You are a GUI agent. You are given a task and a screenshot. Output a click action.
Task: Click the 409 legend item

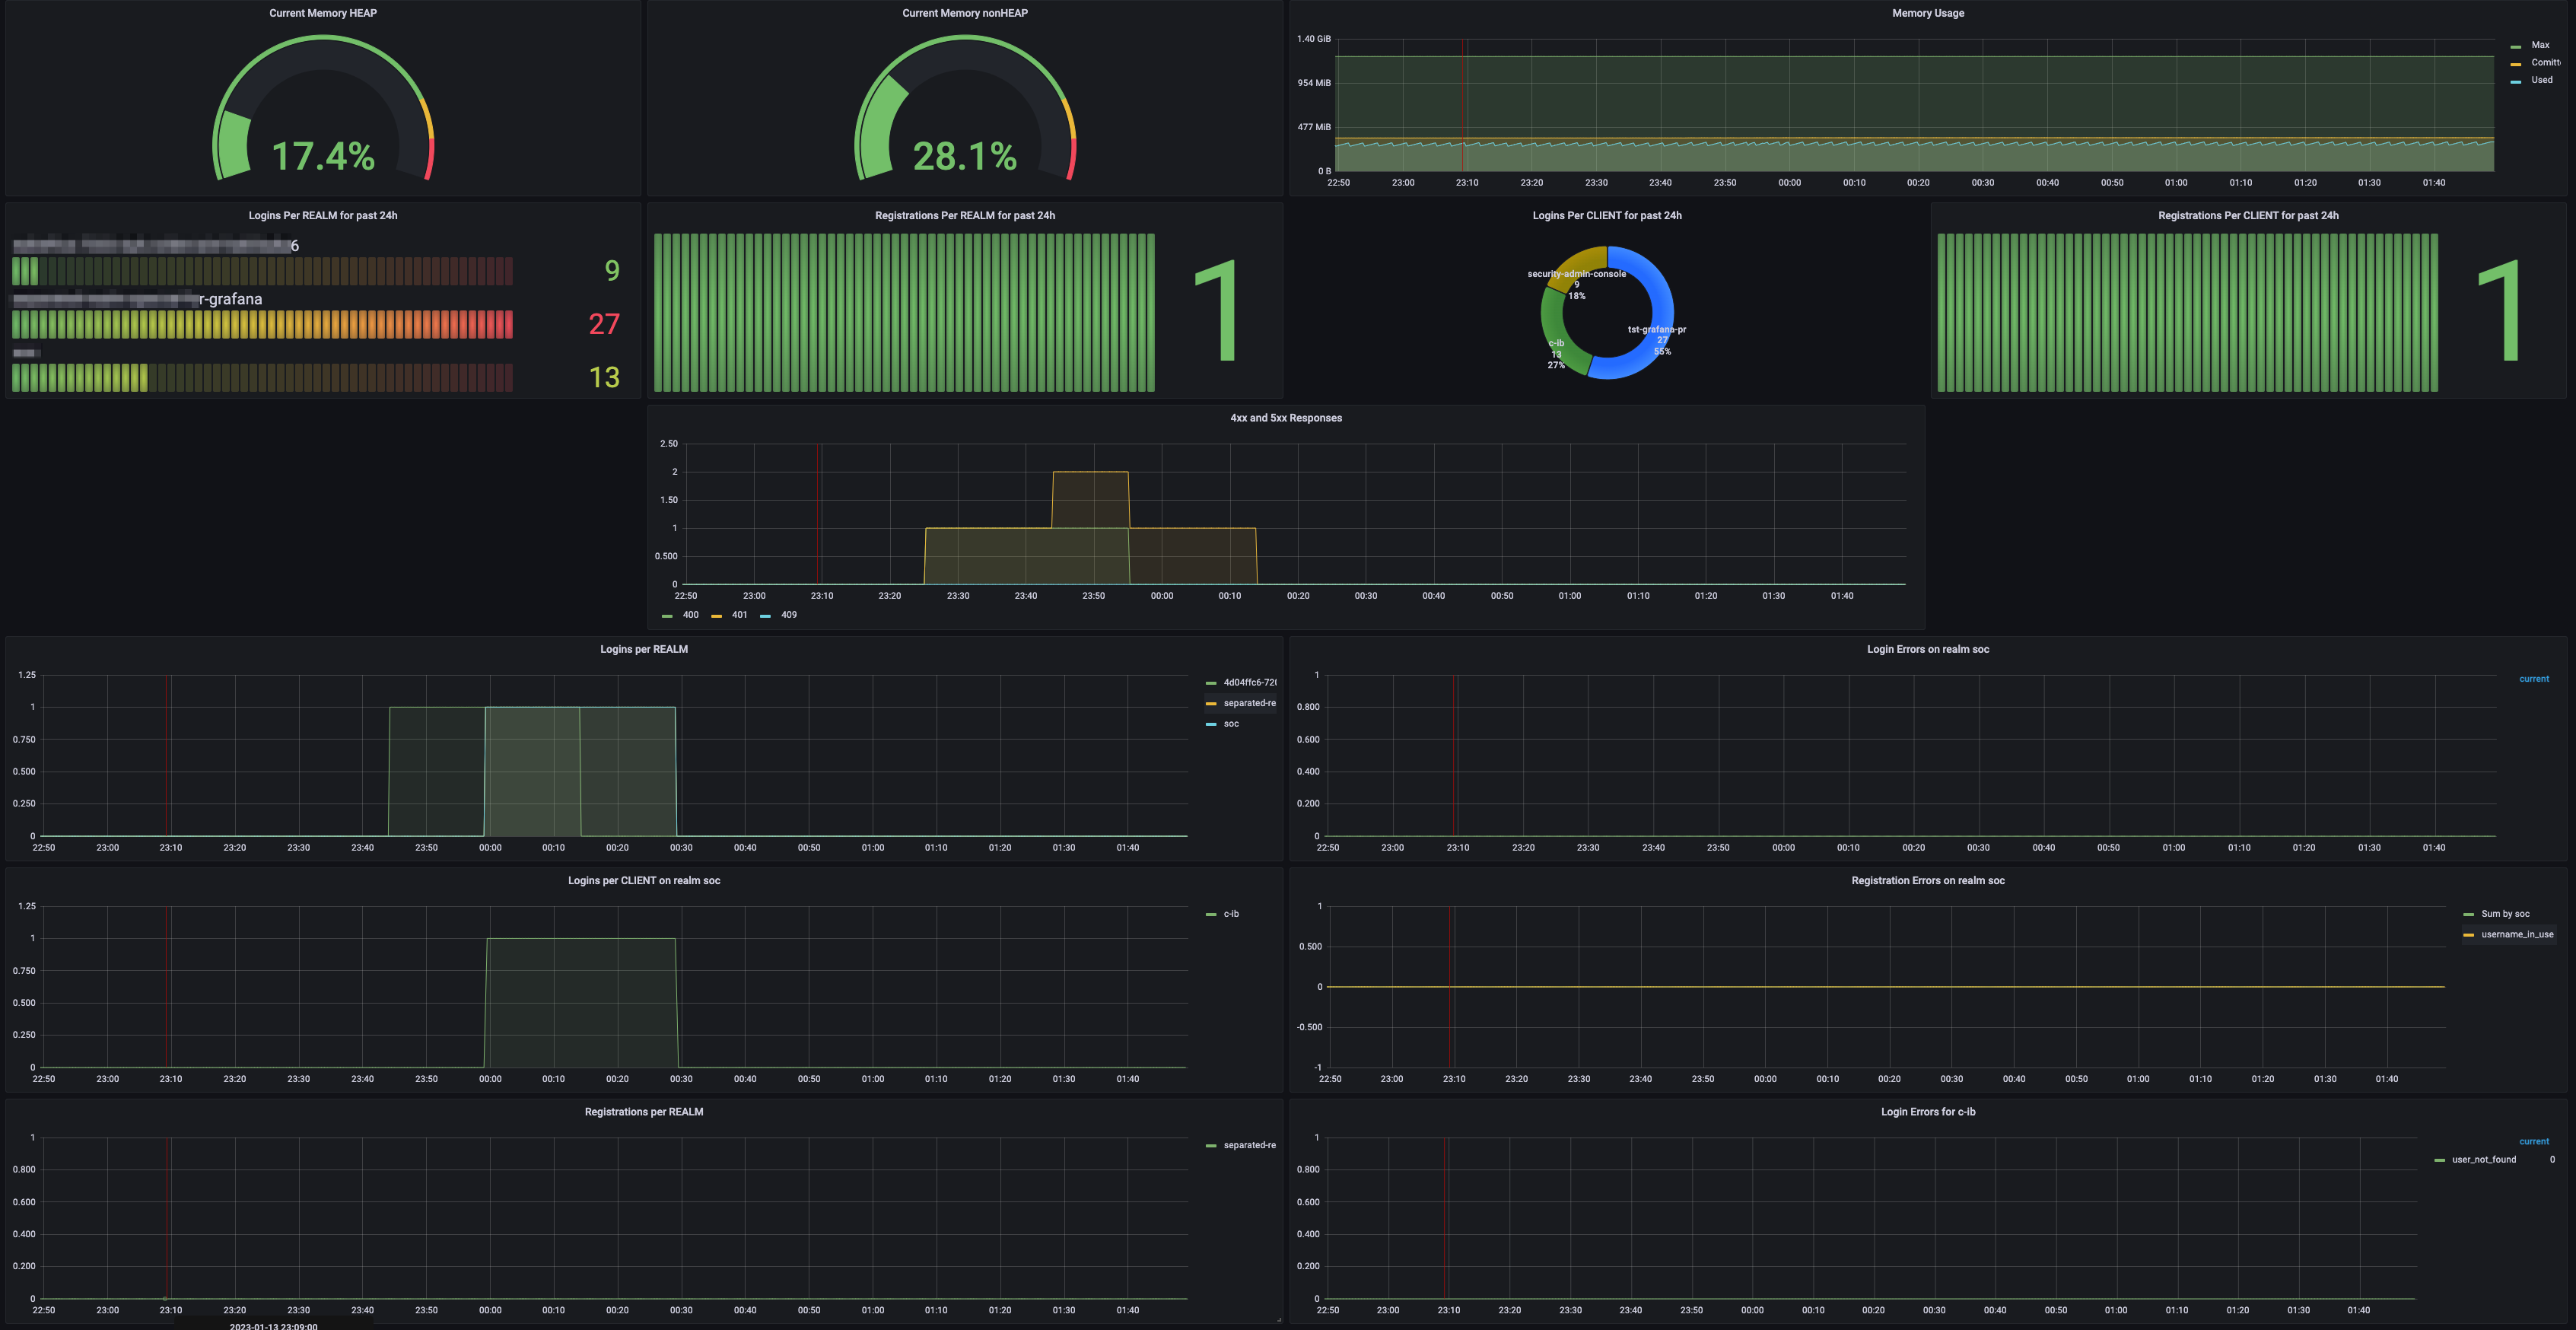pyautogui.click(x=788, y=615)
